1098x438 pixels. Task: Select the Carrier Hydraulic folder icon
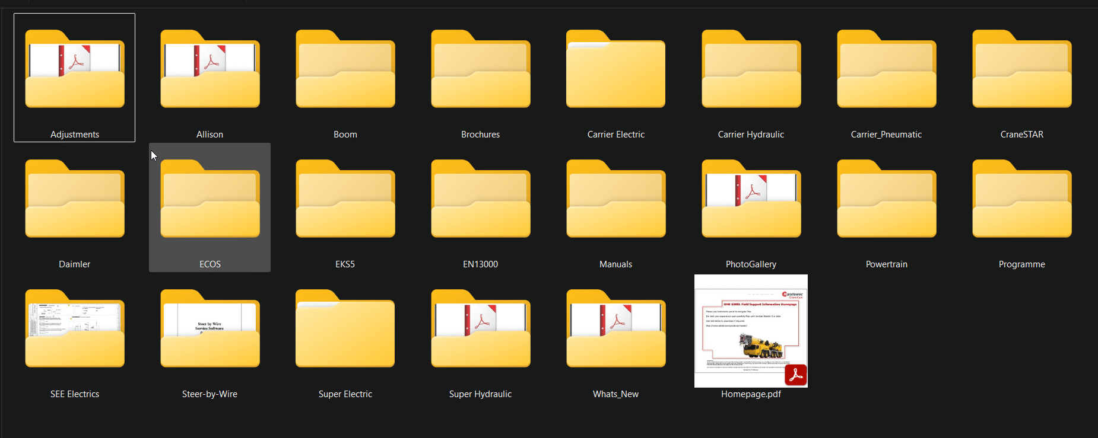(751, 69)
